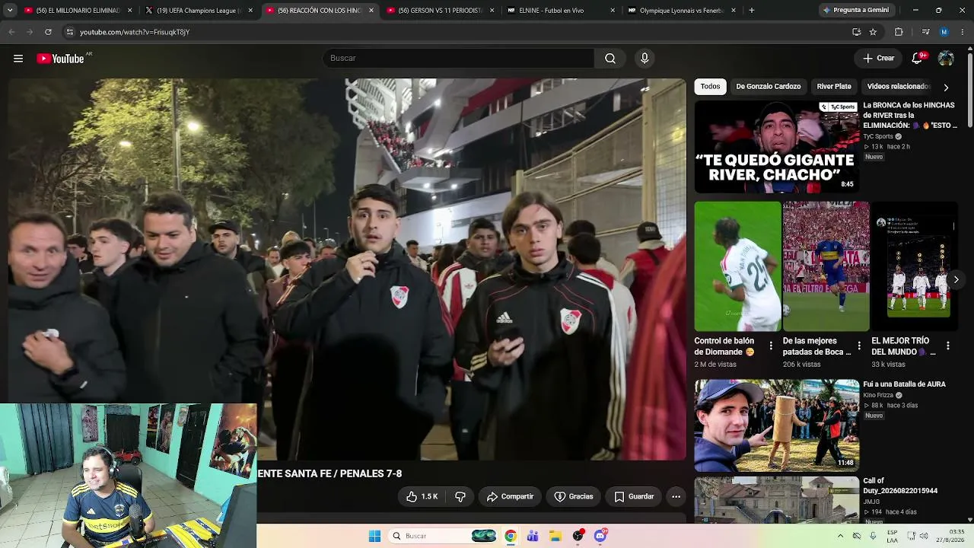Select the Todos filter chip

tap(710, 87)
